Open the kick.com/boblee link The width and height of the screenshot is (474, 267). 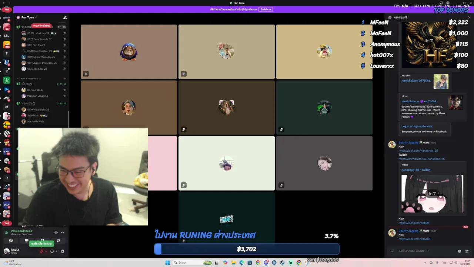(x=414, y=223)
